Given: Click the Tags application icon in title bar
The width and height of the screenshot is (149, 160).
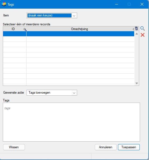Looking at the screenshot, I should pos(4,4).
